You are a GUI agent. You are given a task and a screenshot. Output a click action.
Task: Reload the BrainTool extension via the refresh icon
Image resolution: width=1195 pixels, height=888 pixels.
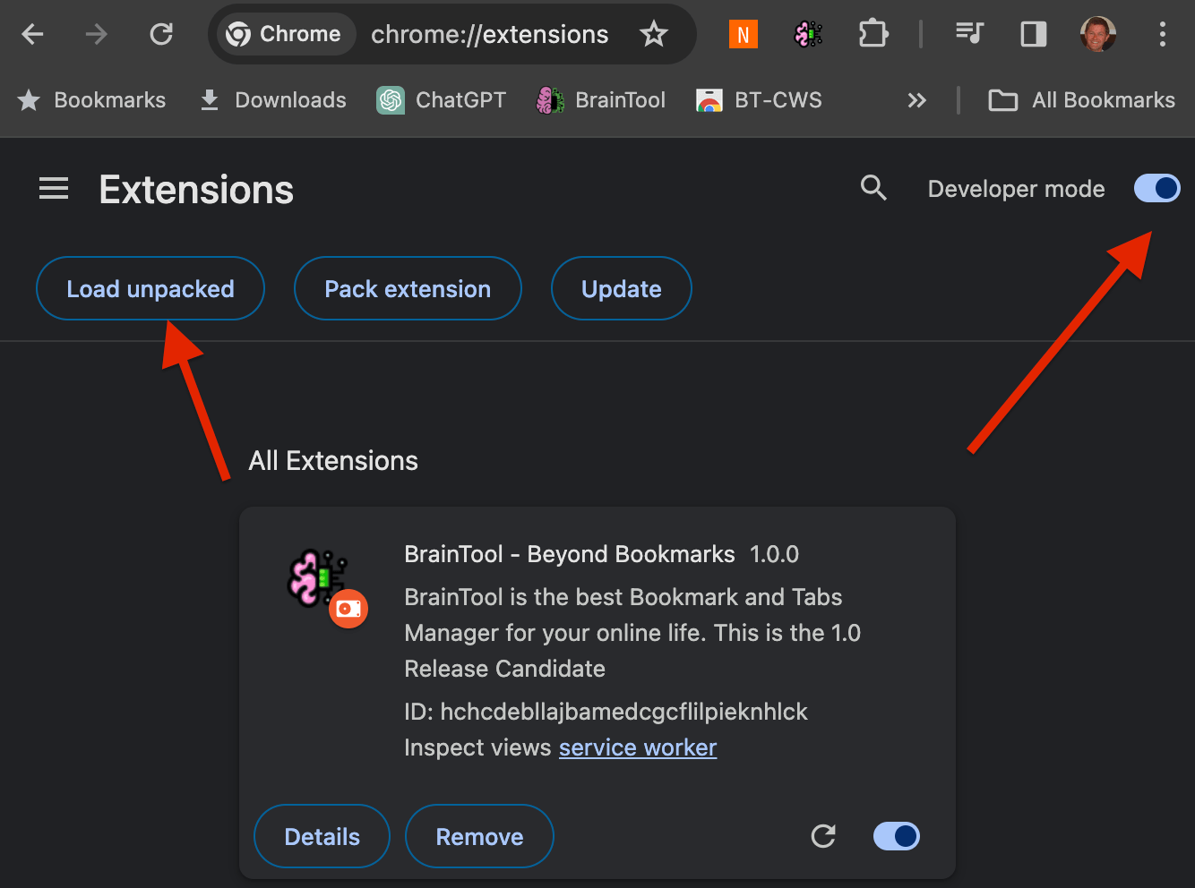[x=823, y=836]
